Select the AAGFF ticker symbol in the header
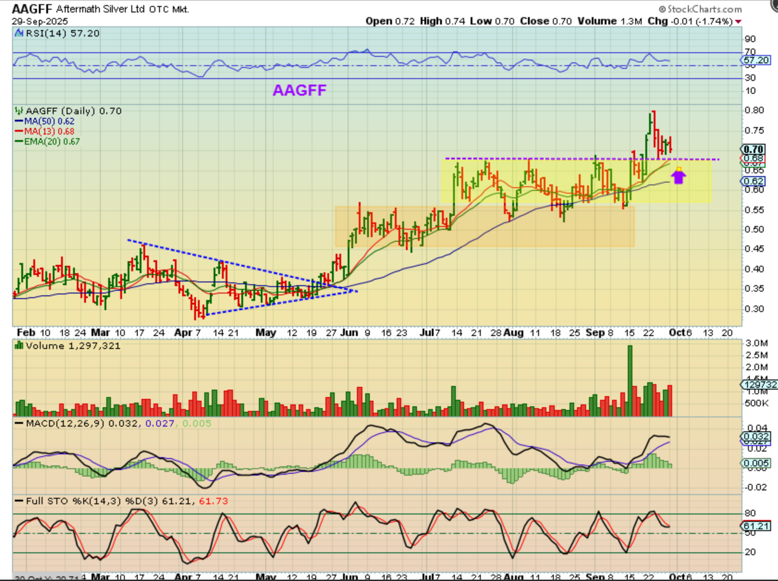 32,9
